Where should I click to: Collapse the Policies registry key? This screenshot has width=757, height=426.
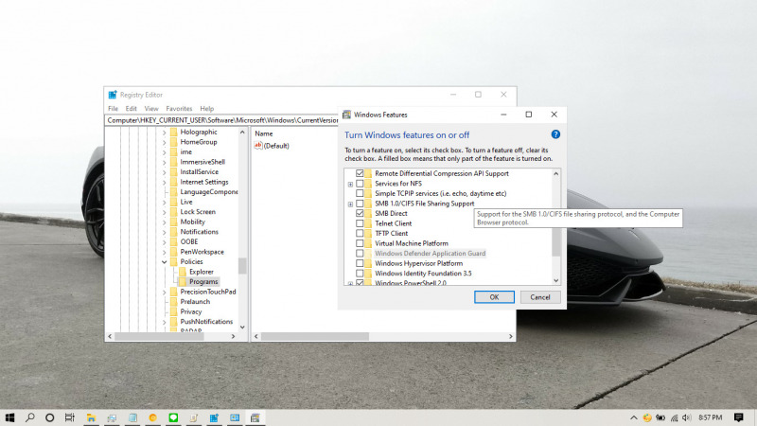[x=164, y=262]
